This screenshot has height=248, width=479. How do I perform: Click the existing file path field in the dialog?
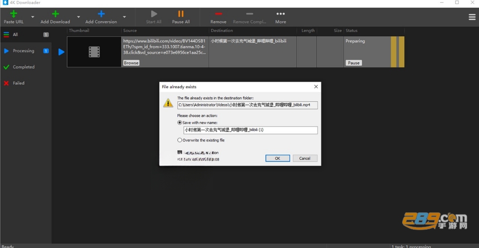tap(247, 105)
